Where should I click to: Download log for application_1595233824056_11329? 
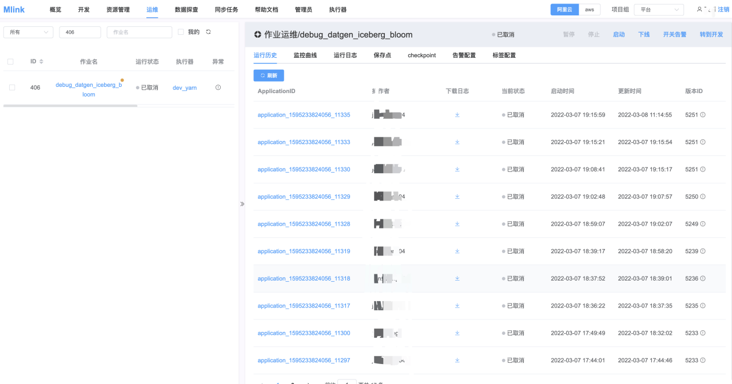point(457,197)
